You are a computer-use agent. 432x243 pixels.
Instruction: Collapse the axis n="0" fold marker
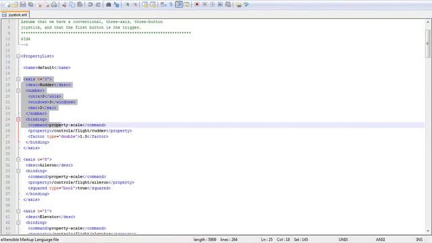click(x=18, y=159)
